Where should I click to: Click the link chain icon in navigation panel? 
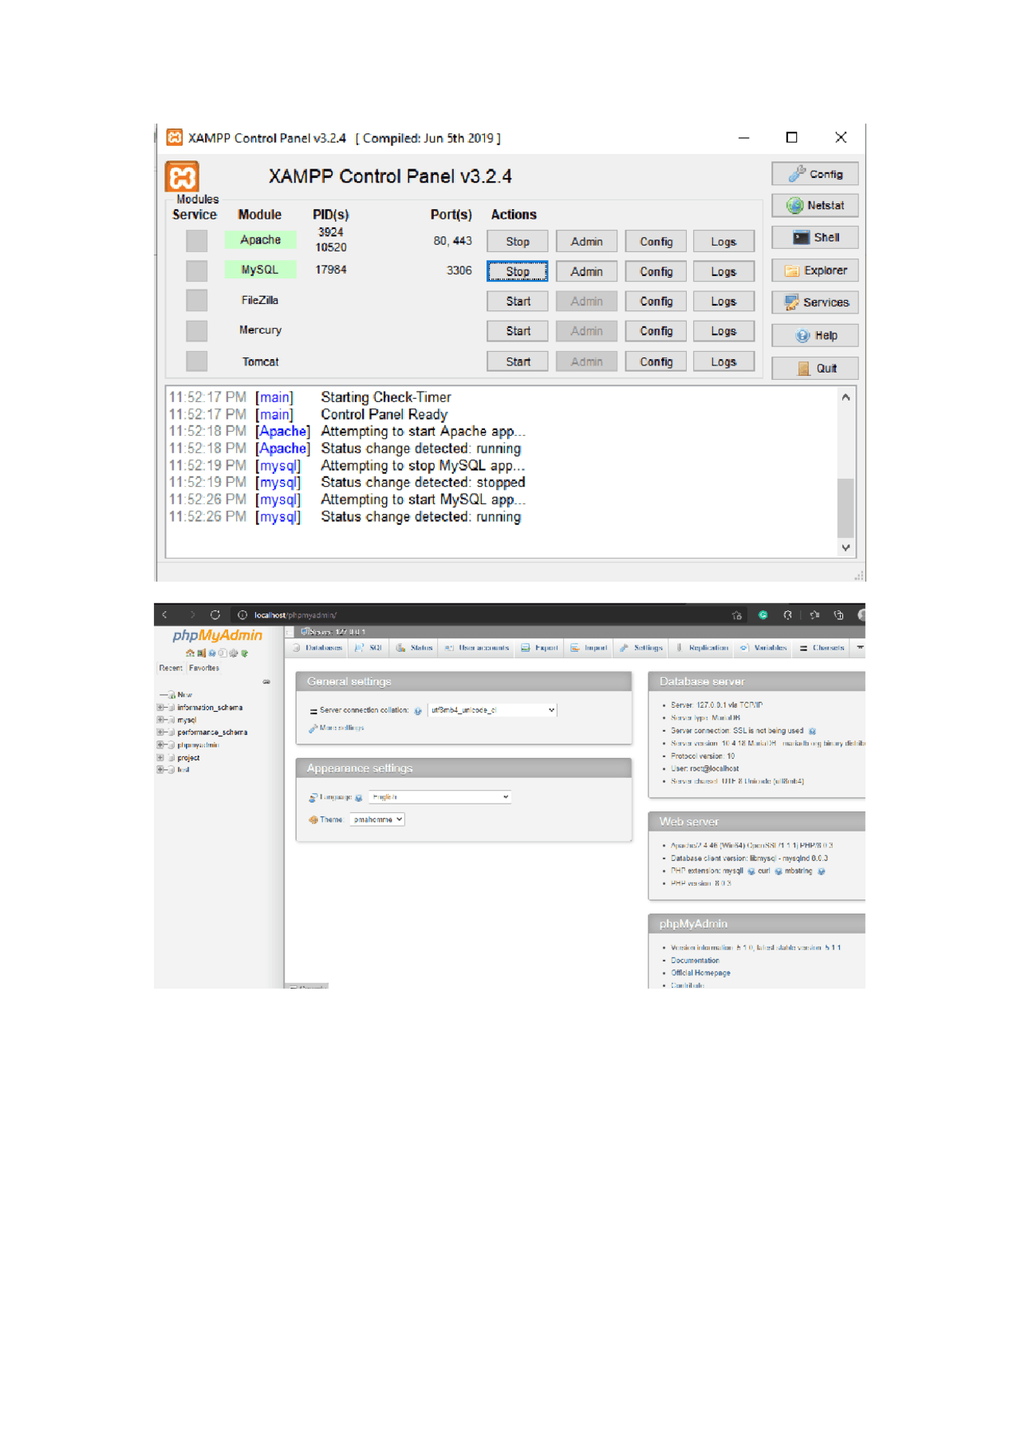tap(266, 682)
